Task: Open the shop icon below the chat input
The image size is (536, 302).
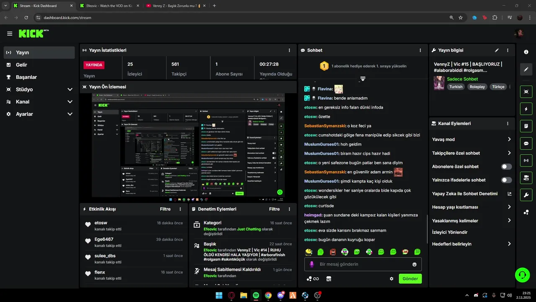Action: 329,279
